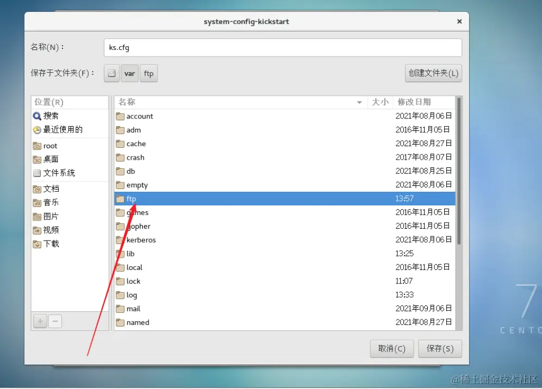
Task: Click the adm folder icon
Action: tap(120, 130)
